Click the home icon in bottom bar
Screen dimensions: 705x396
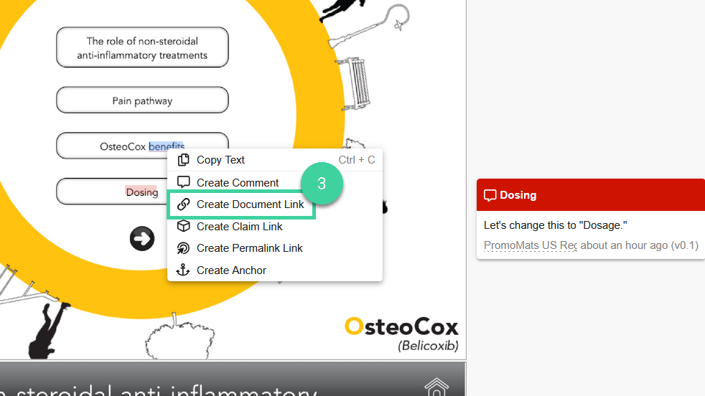tap(436, 387)
